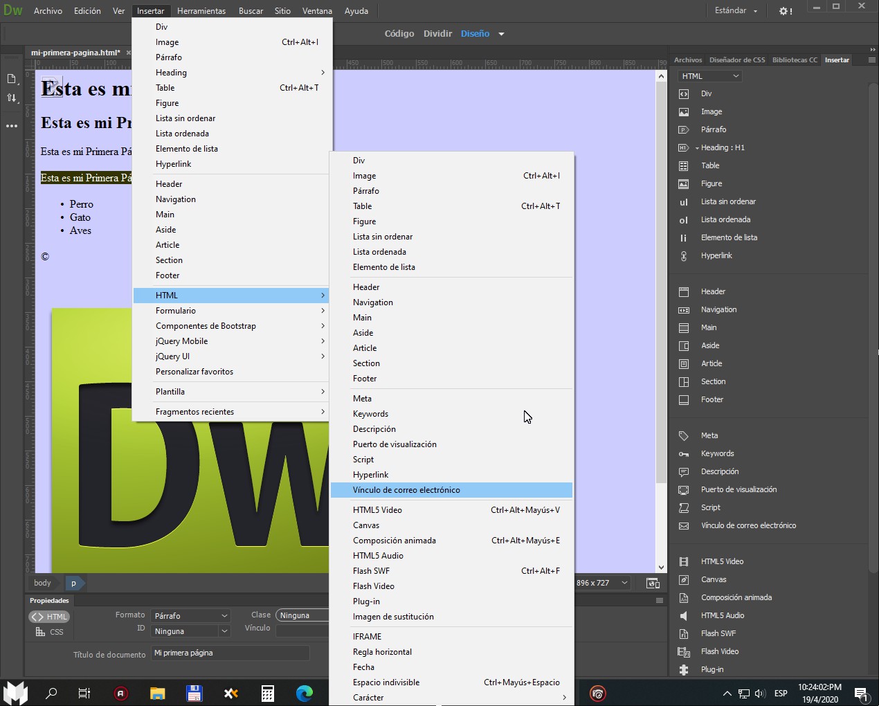The height and width of the screenshot is (706, 879).
Task: Open the window size 896 x 727 dropdown
Action: point(602,583)
